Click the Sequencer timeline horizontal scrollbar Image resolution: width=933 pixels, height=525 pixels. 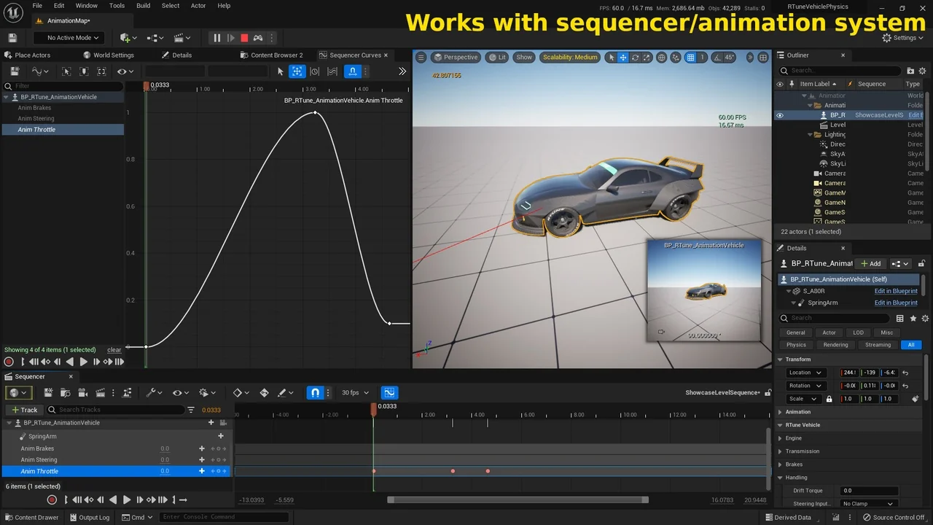pos(518,499)
